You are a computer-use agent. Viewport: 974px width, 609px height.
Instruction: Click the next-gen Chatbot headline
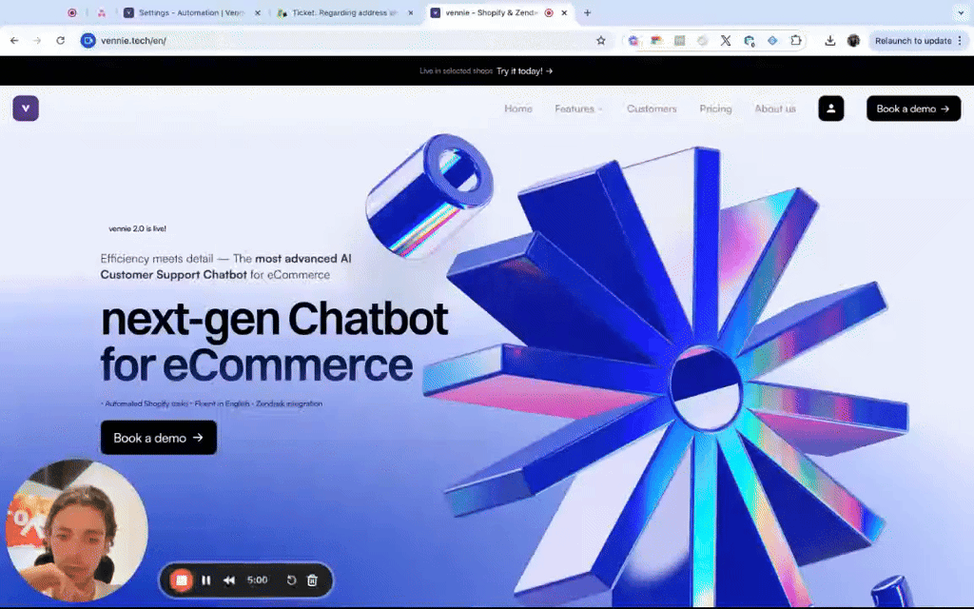pyautogui.click(x=274, y=341)
